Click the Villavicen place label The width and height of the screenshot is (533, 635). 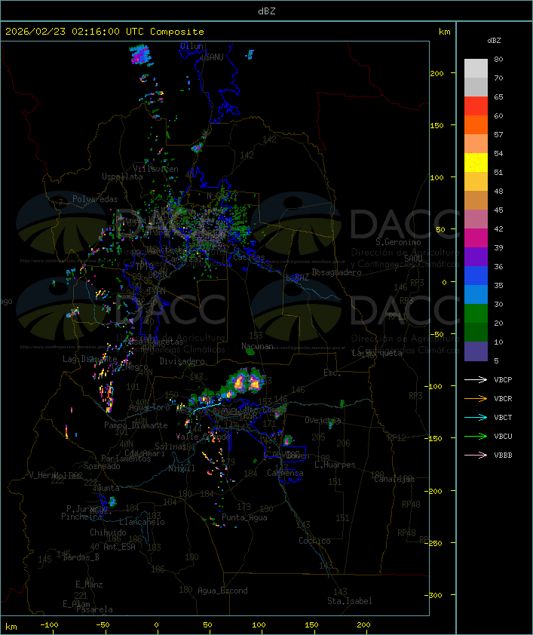click(156, 169)
